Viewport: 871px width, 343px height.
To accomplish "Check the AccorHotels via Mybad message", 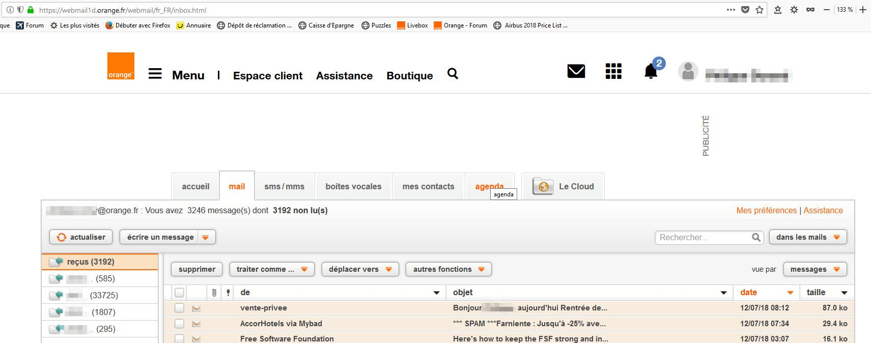I will pos(179,324).
